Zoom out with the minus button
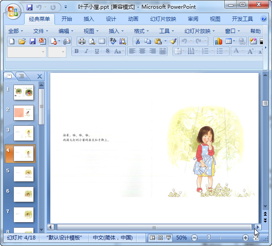This screenshot has width=272, height=246. click(x=194, y=238)
